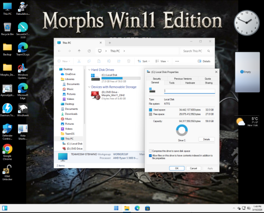Click the three-dots See more toolbar icon
Image resolution: width=264 pixels, height=213 pixels.
pyautogui.click(x=177, y=61)
